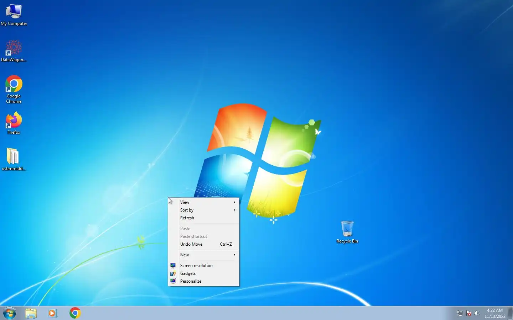
Task: Choose Sort by in the context menu
Action: [x=203, y=210]
